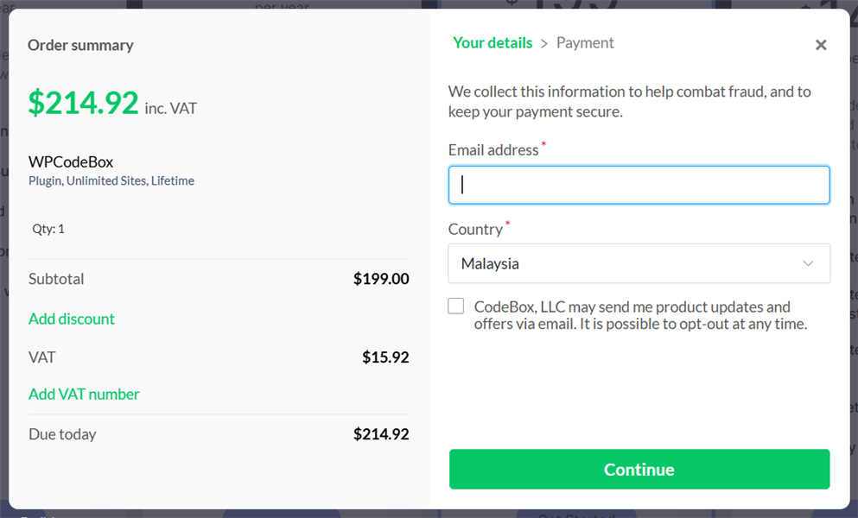The image size is (858, 518).
Task: Close the checkout dialog with the X
Action: 821,45
